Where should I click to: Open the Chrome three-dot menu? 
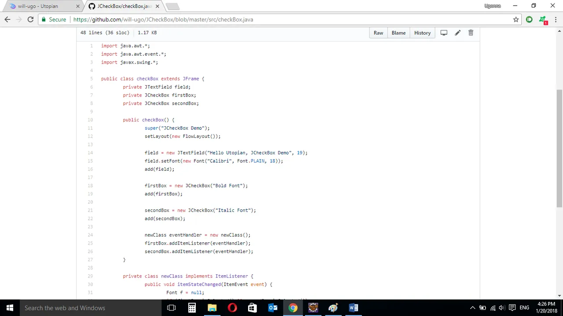tap(556, 19)
